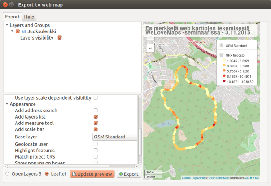
Task: Click the 1.0245 - 3.3926 legend color dot
Action: (224, 60)
